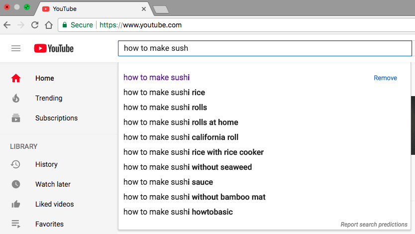Image resolution: width=415 pixels, height=234 pixels.
Task: Choose 'how to make sushi rolls at home'
Action: (181, 122)
